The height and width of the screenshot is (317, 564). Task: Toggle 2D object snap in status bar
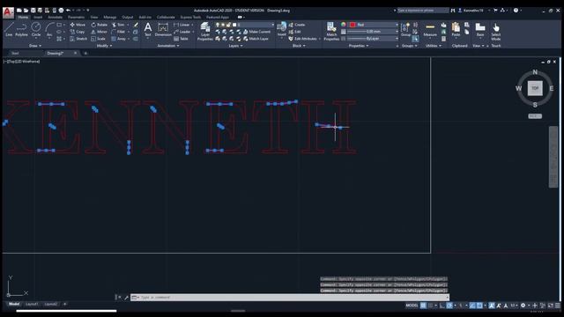coord(479,306)
